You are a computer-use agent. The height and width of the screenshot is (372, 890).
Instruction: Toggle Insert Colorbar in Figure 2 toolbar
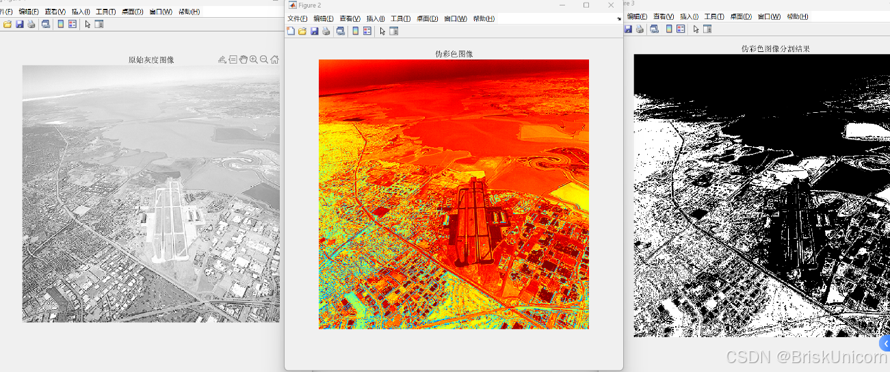pyautogui.click(x=355, y=31)
